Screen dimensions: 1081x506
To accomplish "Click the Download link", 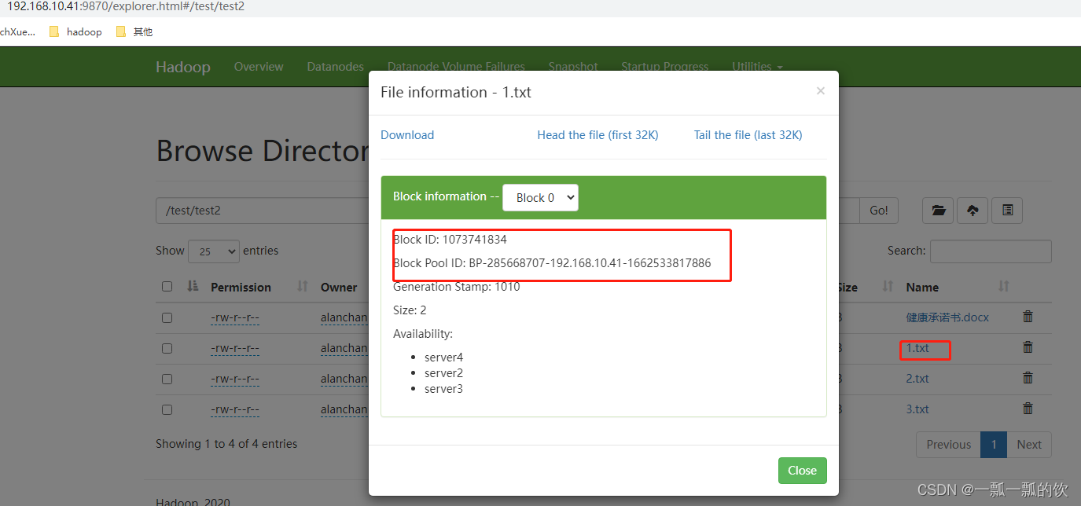I will 407,135.
